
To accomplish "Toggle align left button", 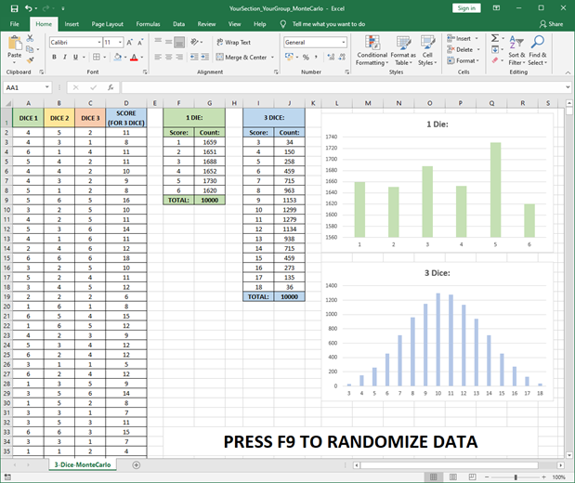I will click(158, 57).
